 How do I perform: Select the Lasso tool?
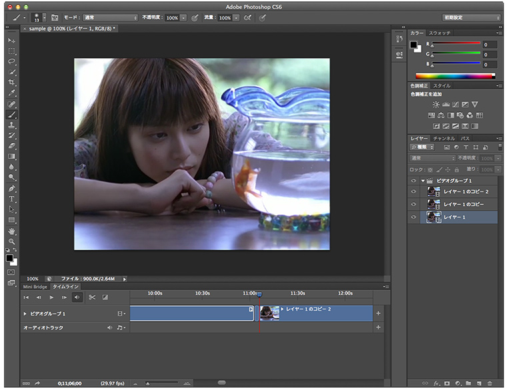(x=12, y=61)
